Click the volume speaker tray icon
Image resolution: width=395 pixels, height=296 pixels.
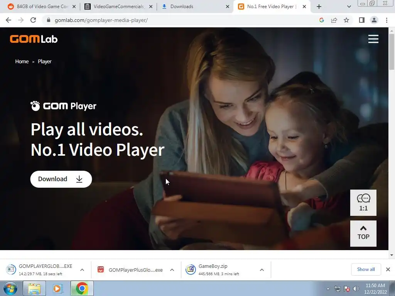click(356, 289)
